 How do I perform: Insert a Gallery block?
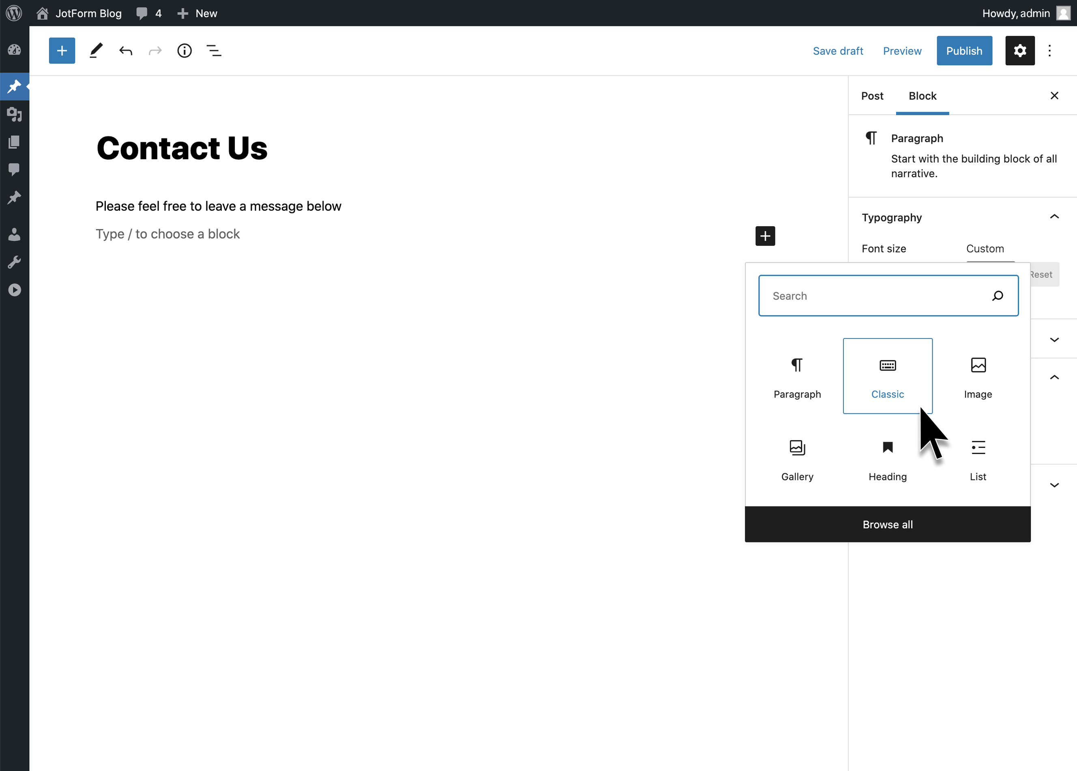pyautogui.click(x=797, y=458)
